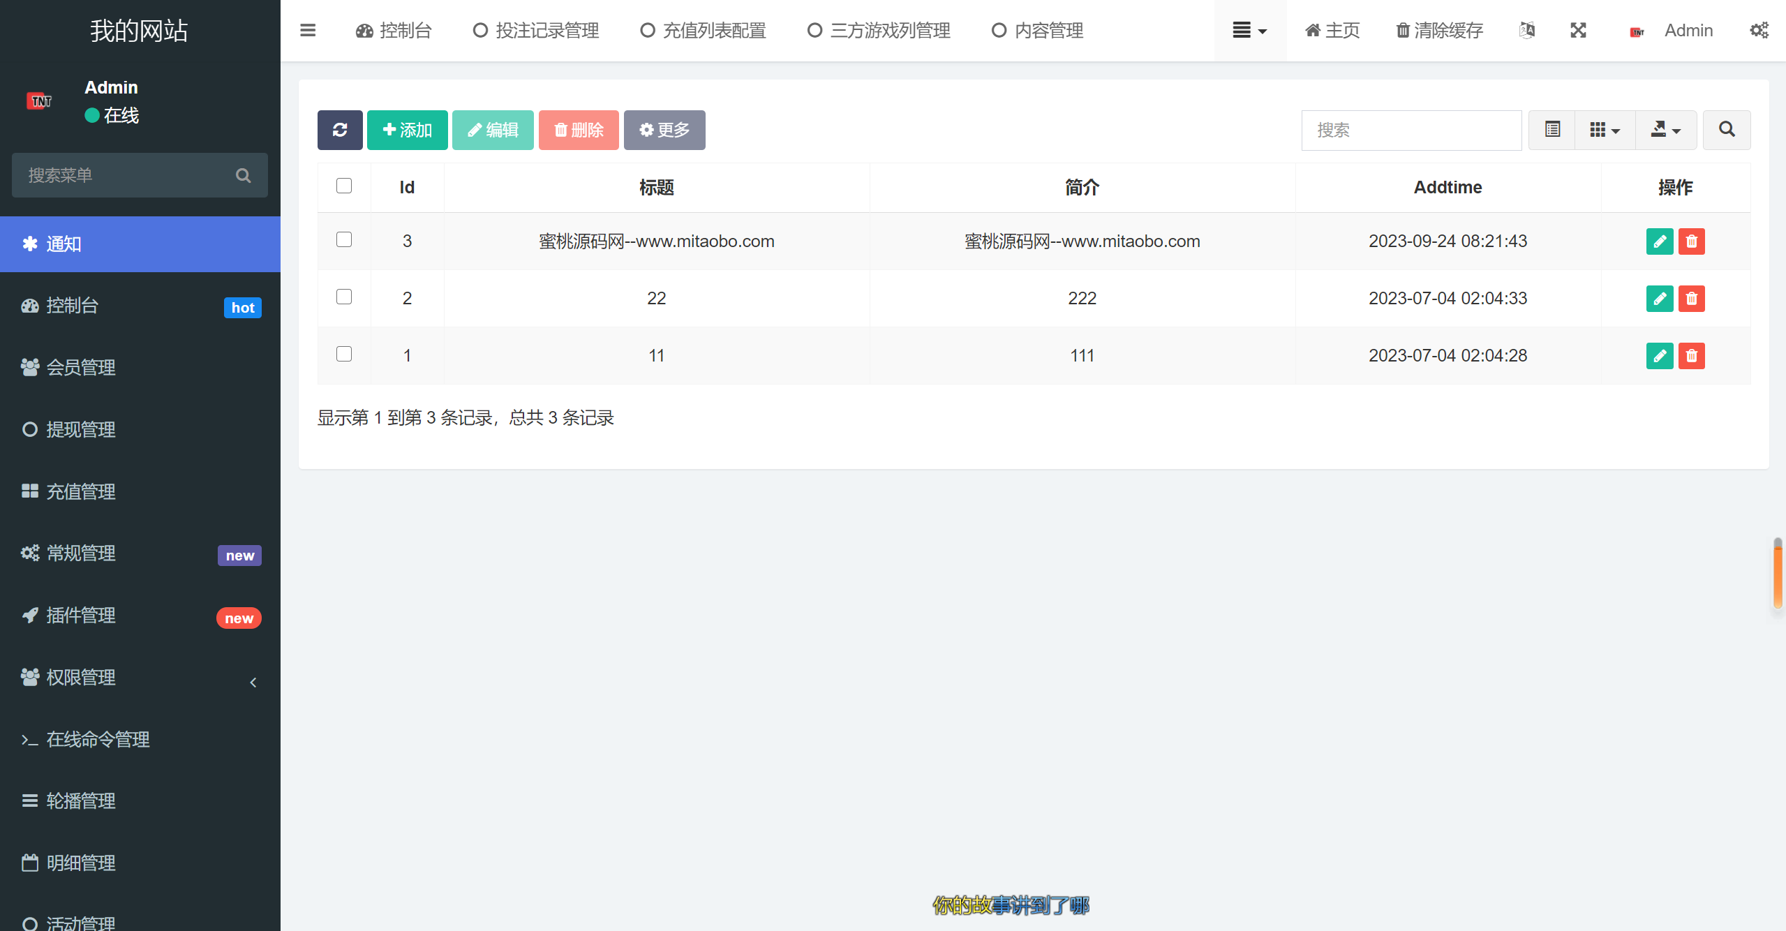Select the header select-all checkbox
1786x931 pixels.
[344, 186]
